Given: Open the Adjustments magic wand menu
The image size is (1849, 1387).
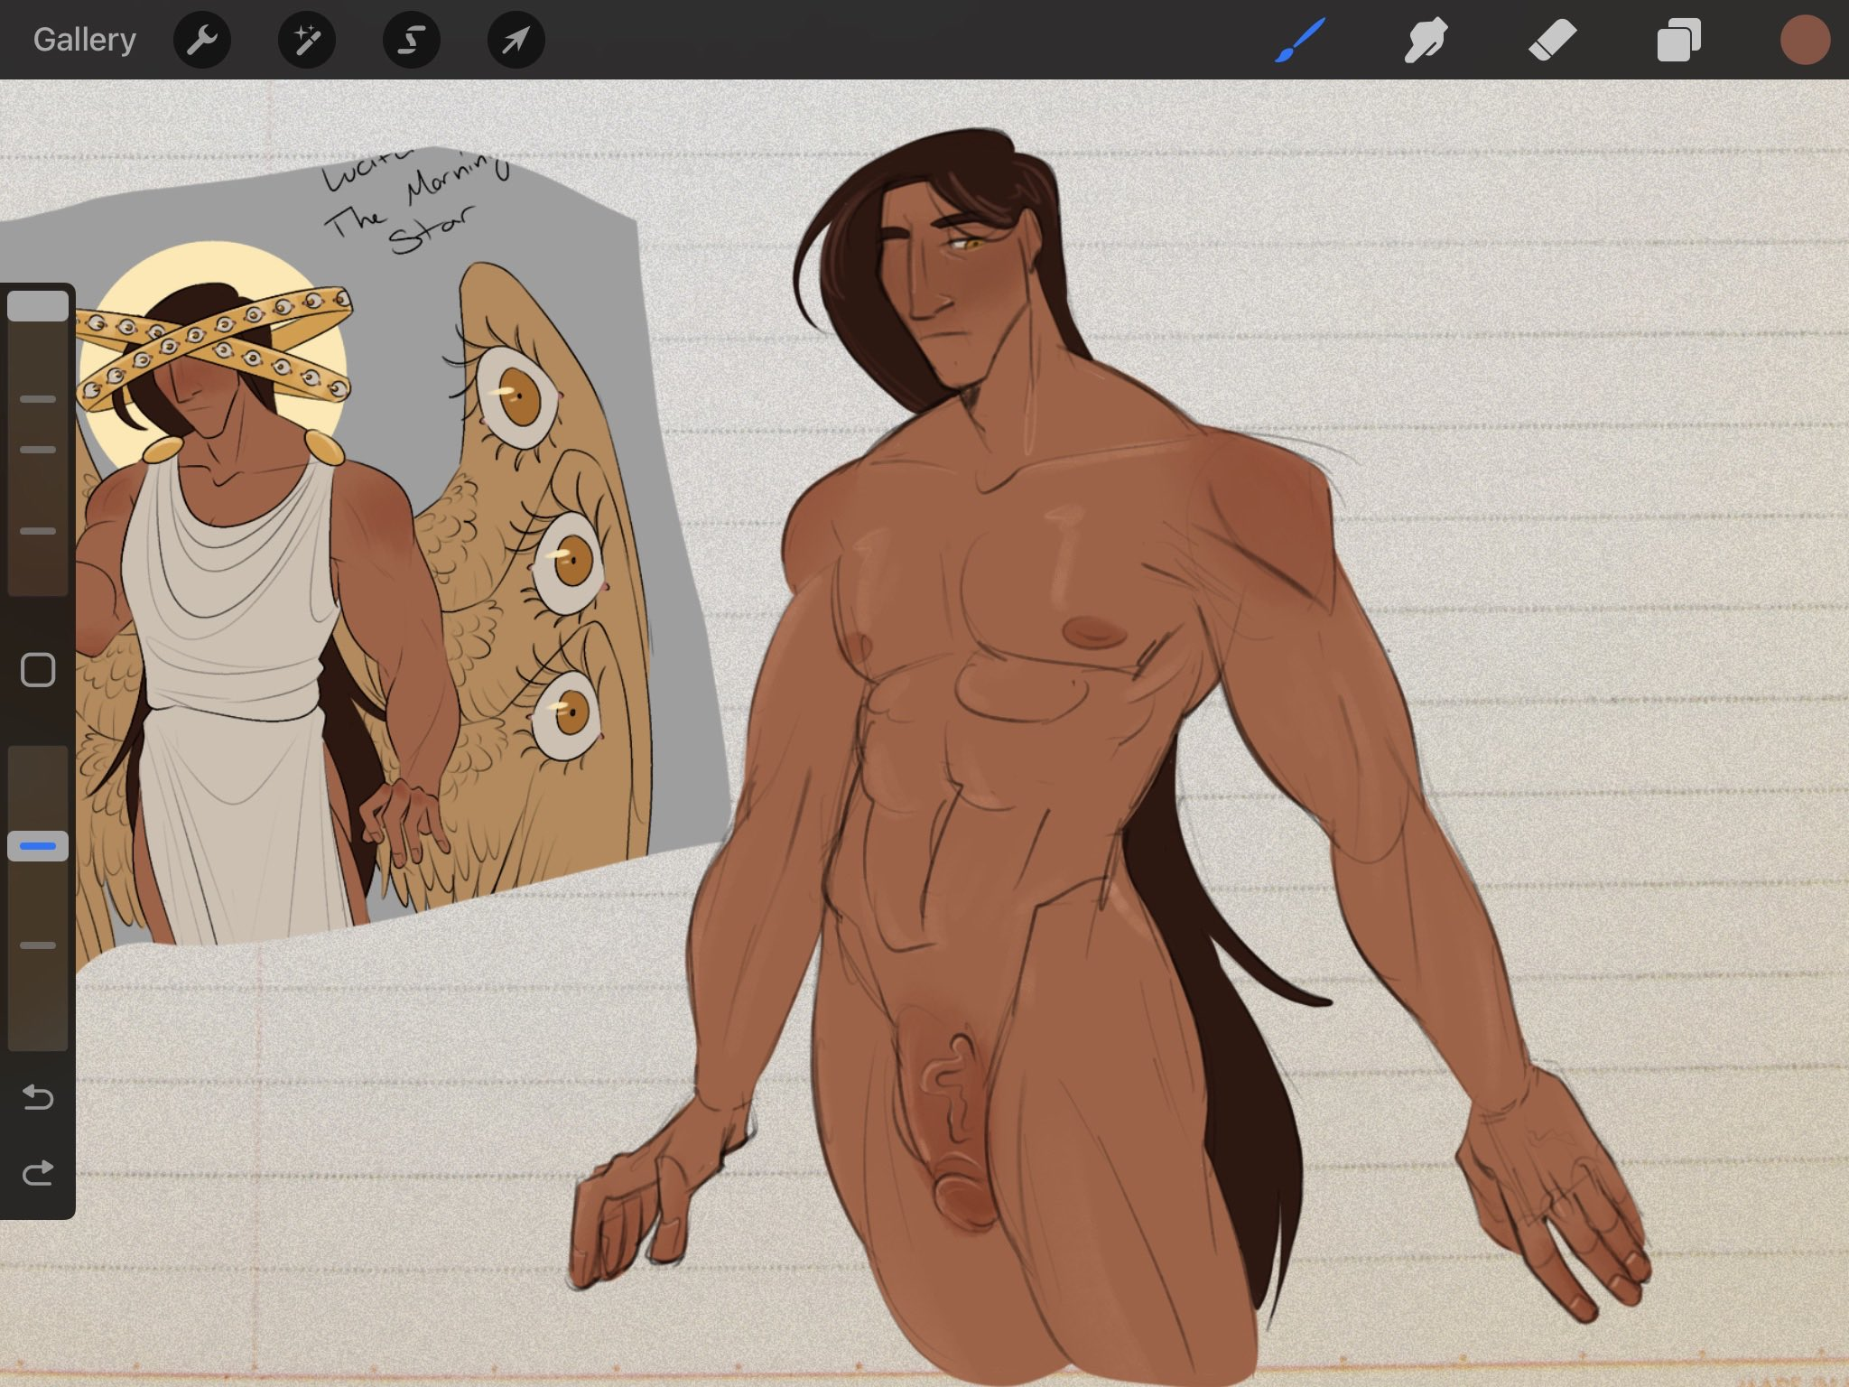Looking at the screenshot, I should 307,40.
